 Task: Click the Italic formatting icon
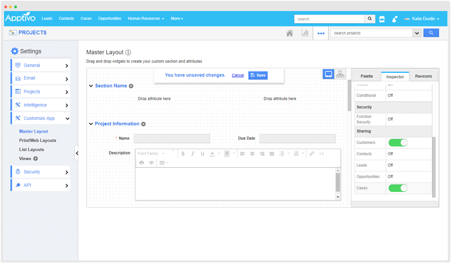coord(193,154)
